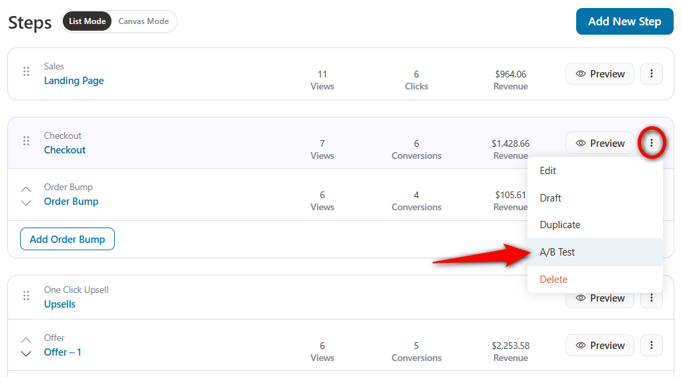681x377 pixels.
Task: Preview the Landing Page step
Action: (600, 74)
